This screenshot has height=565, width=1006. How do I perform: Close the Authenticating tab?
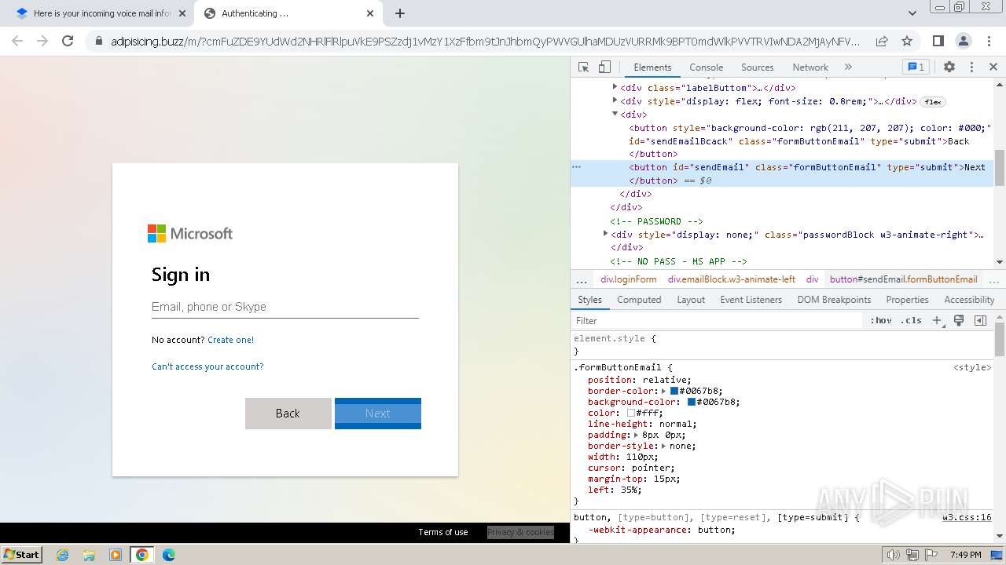pyautogui.click(x=370, y=13)
